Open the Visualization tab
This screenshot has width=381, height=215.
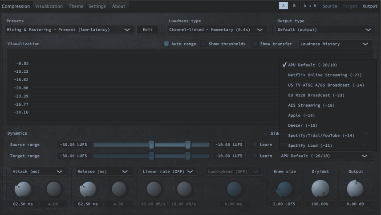[49, 6]
